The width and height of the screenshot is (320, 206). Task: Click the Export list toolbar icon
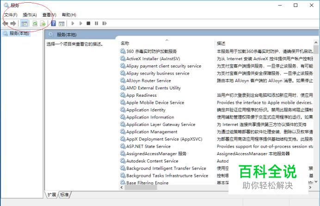point(43,24)
